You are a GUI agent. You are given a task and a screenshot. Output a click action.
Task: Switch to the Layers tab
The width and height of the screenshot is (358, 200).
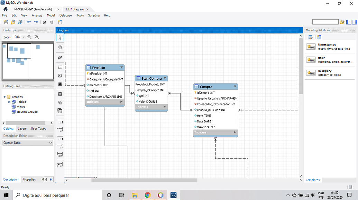[x=22, y=129]
